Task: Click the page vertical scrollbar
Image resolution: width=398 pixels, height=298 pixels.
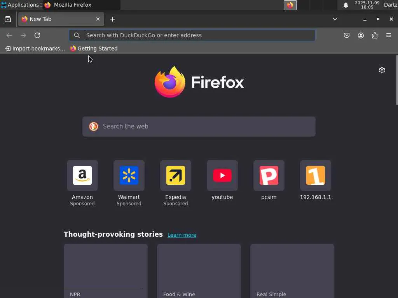Action: pos(397,80)
